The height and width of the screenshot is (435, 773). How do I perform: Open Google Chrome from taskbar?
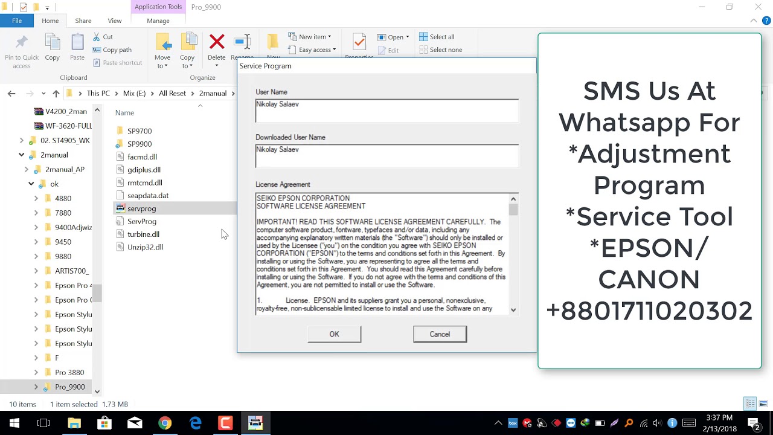coord(165,423)
